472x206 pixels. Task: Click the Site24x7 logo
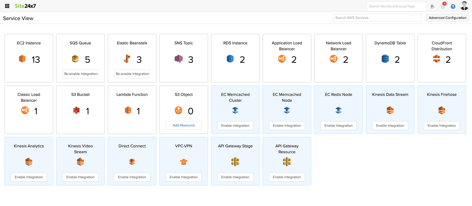tap(25, 6)
